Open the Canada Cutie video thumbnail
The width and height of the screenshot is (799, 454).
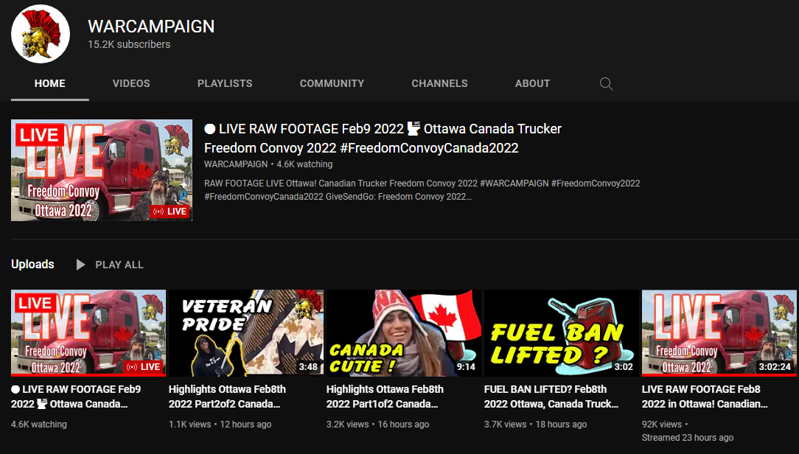tap(404, 332)
